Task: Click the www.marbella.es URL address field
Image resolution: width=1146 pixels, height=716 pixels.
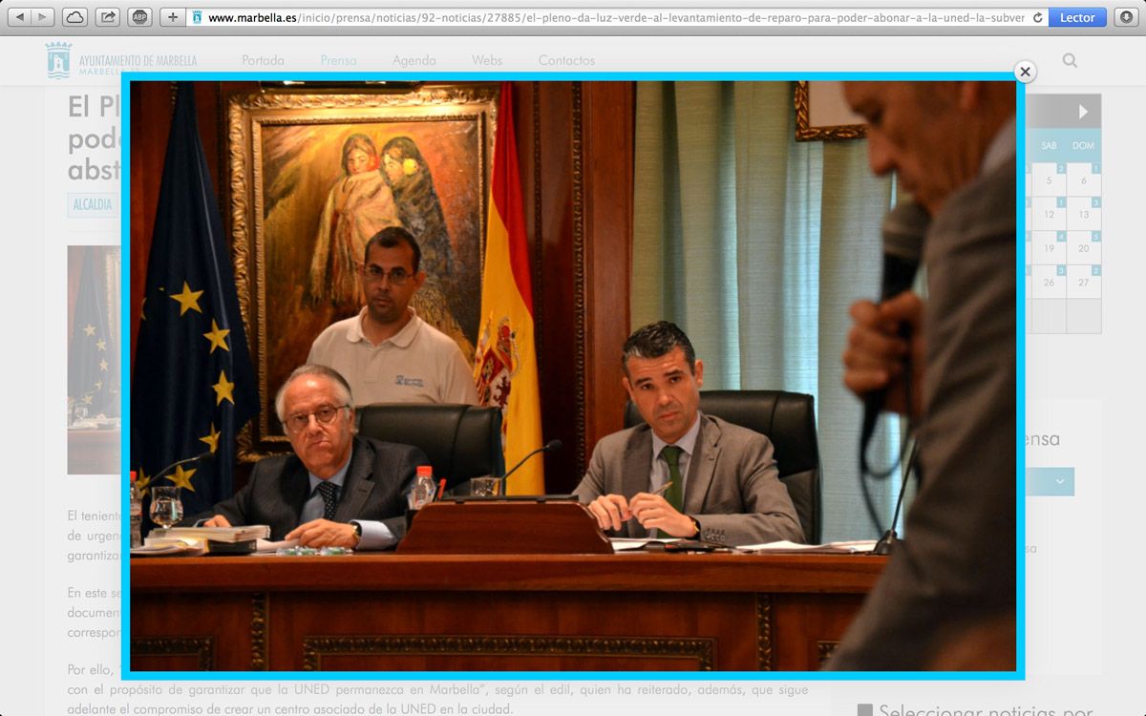Action: pos(616,17)
